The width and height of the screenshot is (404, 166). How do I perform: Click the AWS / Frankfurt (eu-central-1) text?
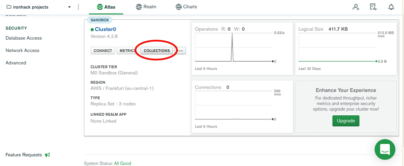(x=122, y=89)
